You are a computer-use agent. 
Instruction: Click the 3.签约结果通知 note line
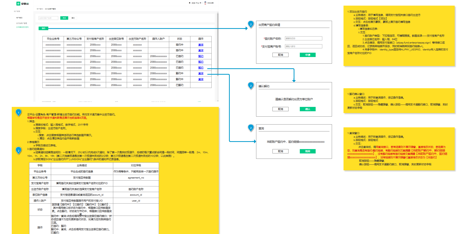click(x=36, y=149)
